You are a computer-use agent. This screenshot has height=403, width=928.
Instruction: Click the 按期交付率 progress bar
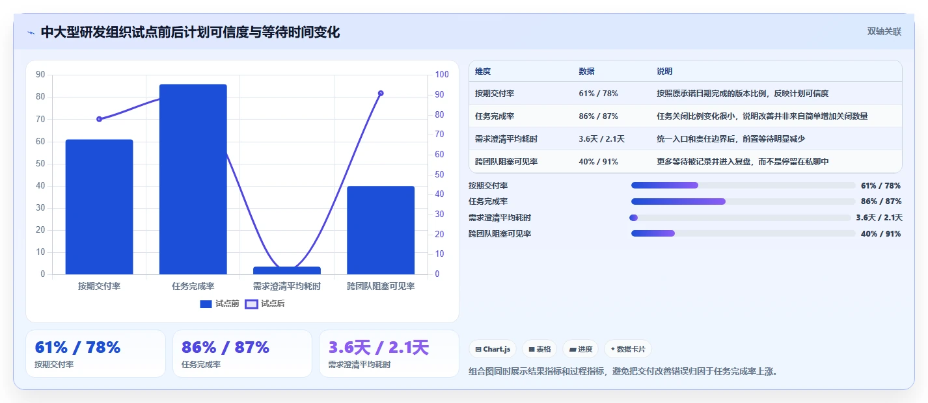[x=743, y=185]
